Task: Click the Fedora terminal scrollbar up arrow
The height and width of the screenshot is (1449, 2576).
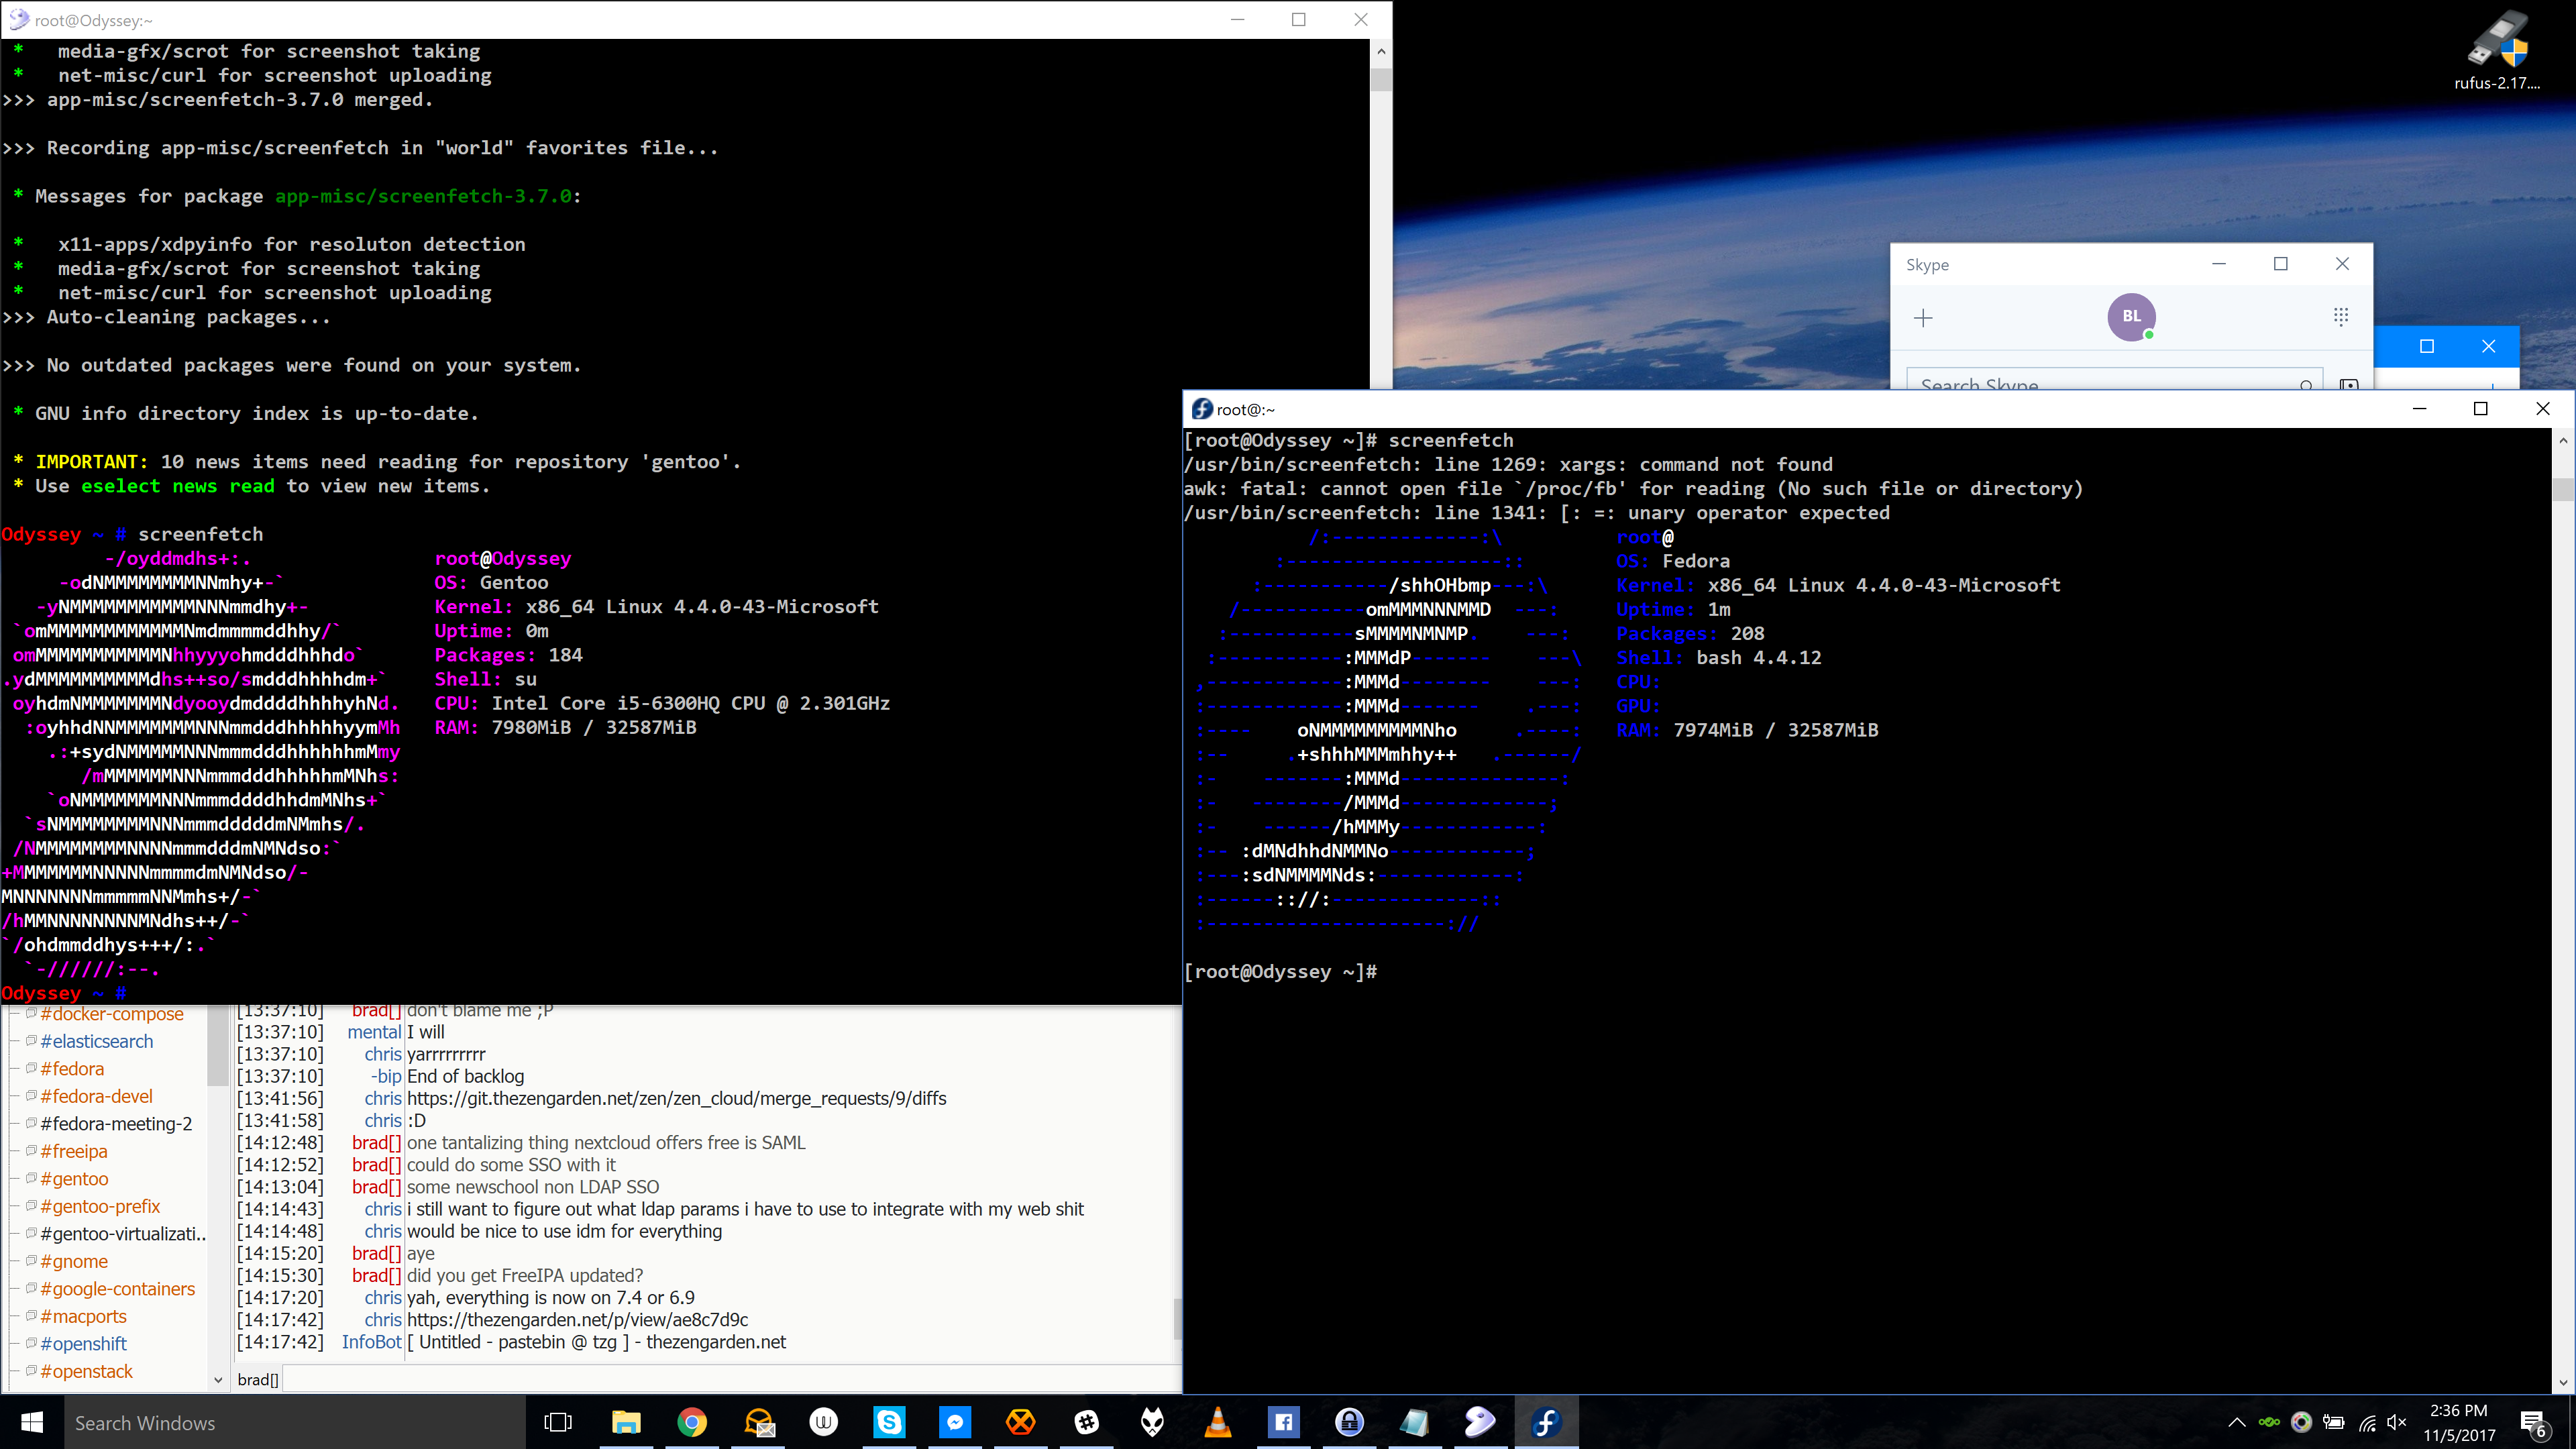Action: 2563,440
